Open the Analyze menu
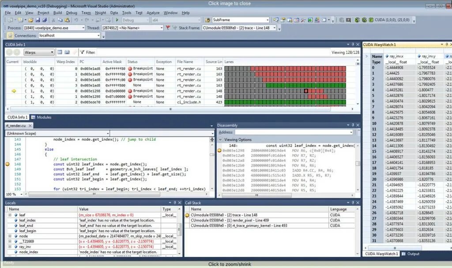Image resolution: width=452 pixels, height=268 pixels. pos(153,13)
